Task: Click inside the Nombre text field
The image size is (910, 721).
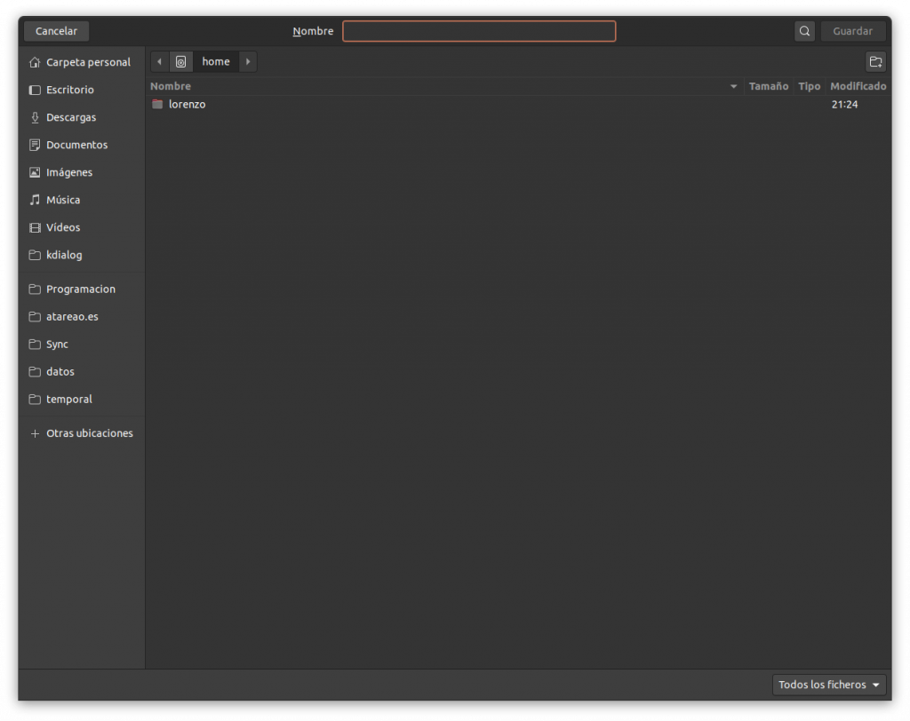Action: tap(479, 30)
